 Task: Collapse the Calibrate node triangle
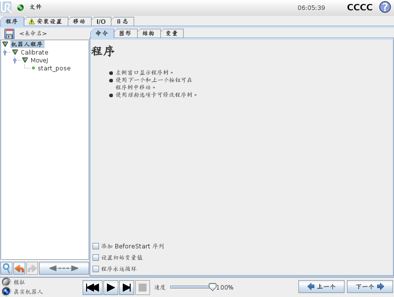click(x=15, y=53)
